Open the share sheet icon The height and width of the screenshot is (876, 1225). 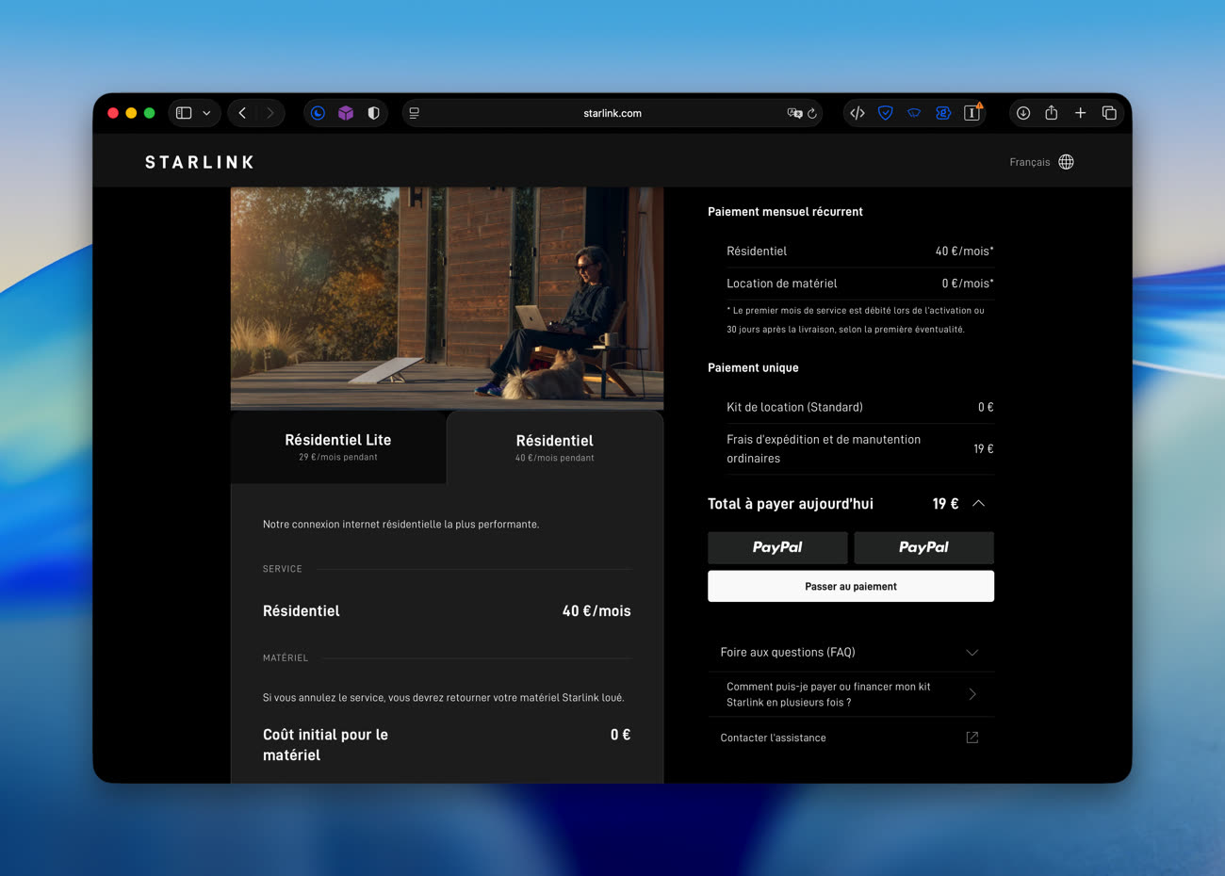(1052, 113)
